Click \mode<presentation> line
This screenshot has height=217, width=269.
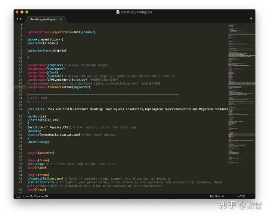click(x=45, y=40)
